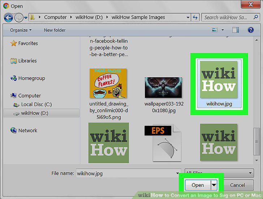Open the view options dropdown arrow
This screenshot has height=199, width=263.
223,30
